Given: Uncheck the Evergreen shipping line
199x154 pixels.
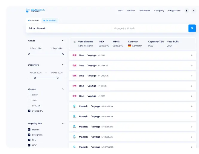Looking at the screenshot, I should point(29,135).
